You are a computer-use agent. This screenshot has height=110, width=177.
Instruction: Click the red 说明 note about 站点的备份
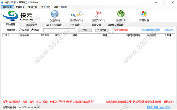coord(48,102)
